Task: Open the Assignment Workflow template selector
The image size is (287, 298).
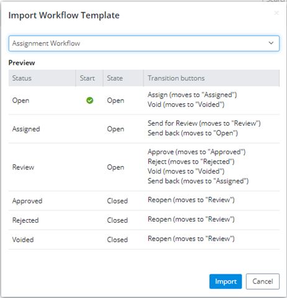Action: tap(144, 44)
